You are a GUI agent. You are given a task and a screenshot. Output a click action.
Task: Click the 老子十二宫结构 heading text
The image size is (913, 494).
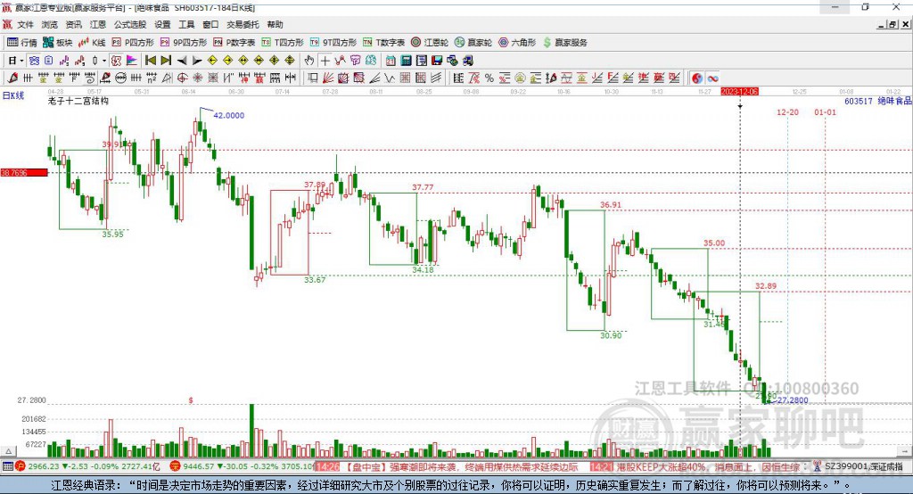(78, 101)
